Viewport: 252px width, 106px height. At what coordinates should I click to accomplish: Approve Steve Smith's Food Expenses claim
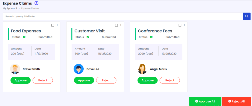pos(20,80)
